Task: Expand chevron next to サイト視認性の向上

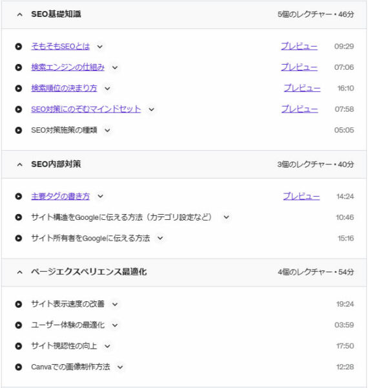Action: (107, 346)
